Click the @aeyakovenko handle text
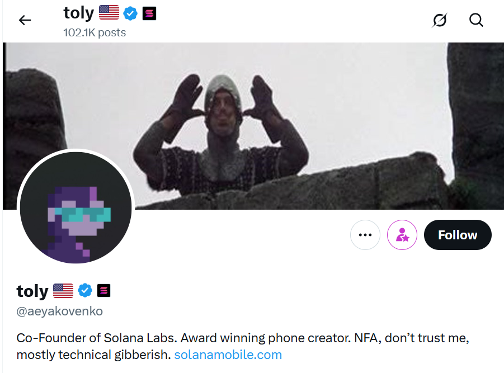Viewport: 504px width, 373px height. point(60,311)
